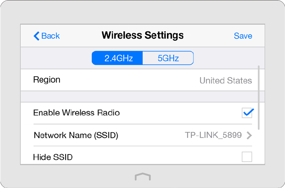Click the Hide SSID label text
285x188 pixels.
[53, 157]
